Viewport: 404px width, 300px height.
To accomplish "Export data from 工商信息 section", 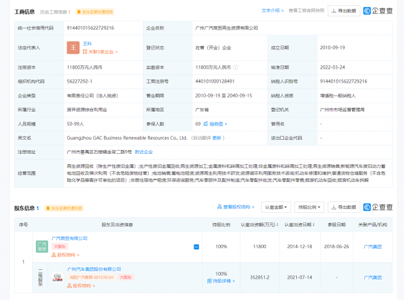I will click(x=344, y=11).
